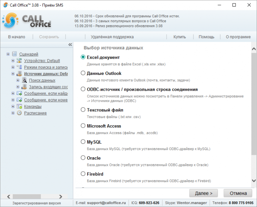Open the Помощь menu
Viewport: 257px width, 207px height.
206,37
